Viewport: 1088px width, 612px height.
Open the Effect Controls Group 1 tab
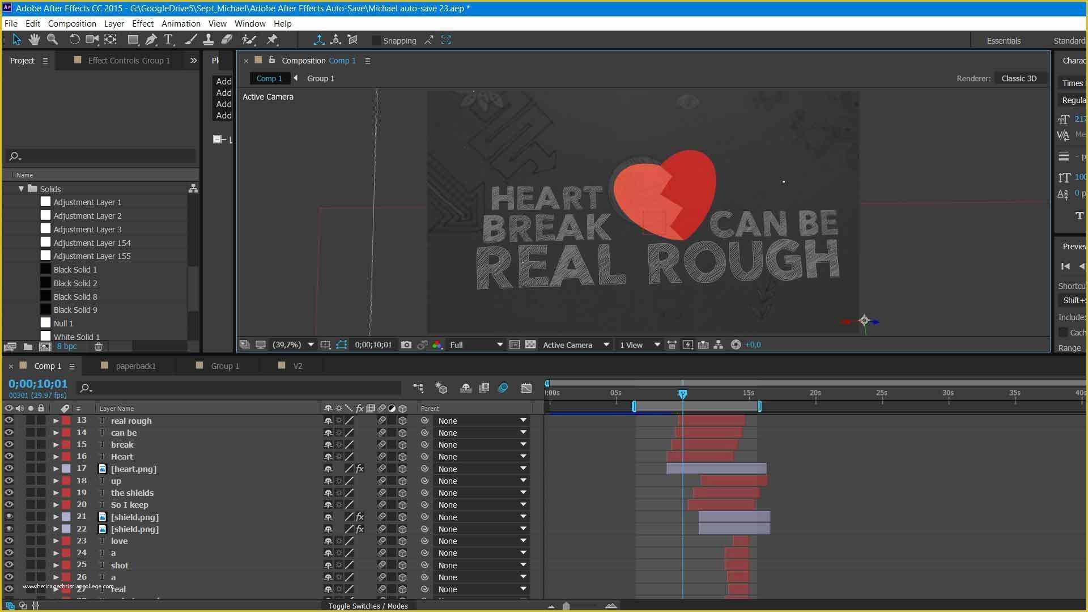[x=129, y=61]
